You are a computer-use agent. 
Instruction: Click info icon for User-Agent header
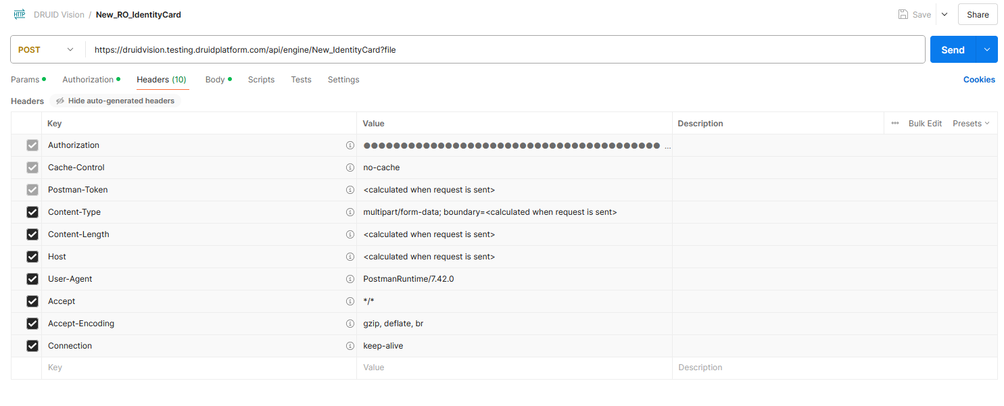tap(350, 279)
